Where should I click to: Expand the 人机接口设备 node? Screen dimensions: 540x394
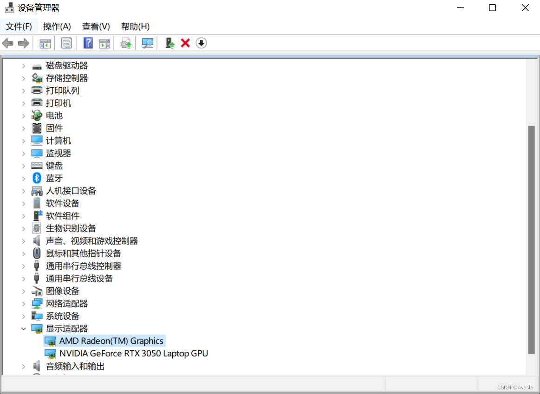point(23,191)
